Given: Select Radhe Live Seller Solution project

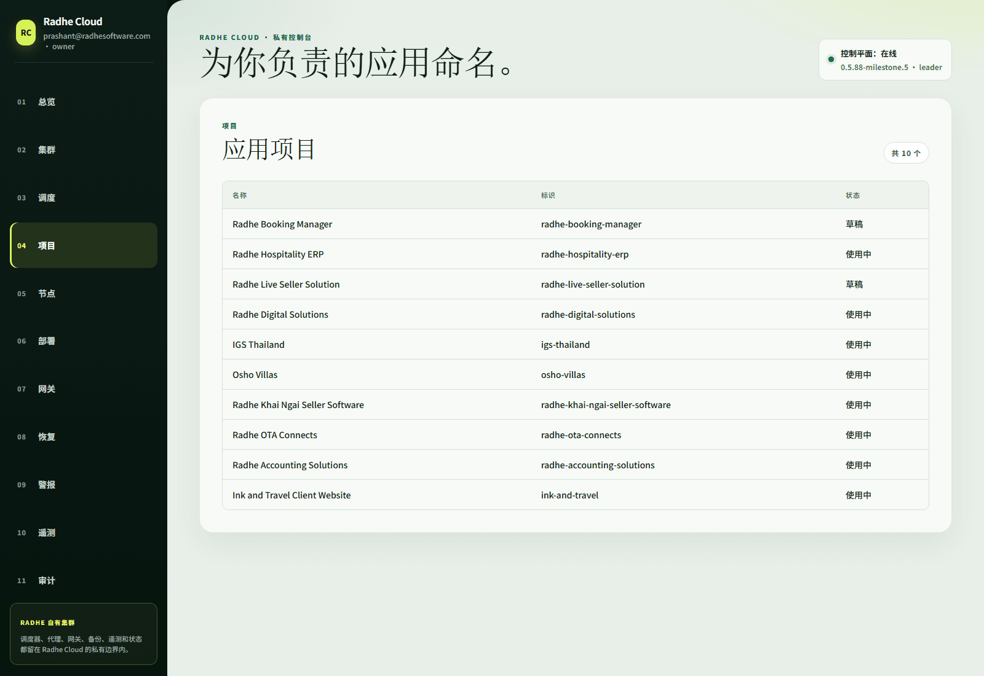Looking at the screenshot, I should click(286, 285).
